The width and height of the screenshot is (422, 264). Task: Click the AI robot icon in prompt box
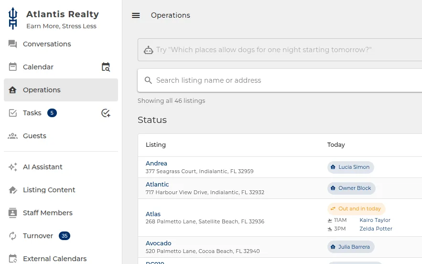(148, 50)
